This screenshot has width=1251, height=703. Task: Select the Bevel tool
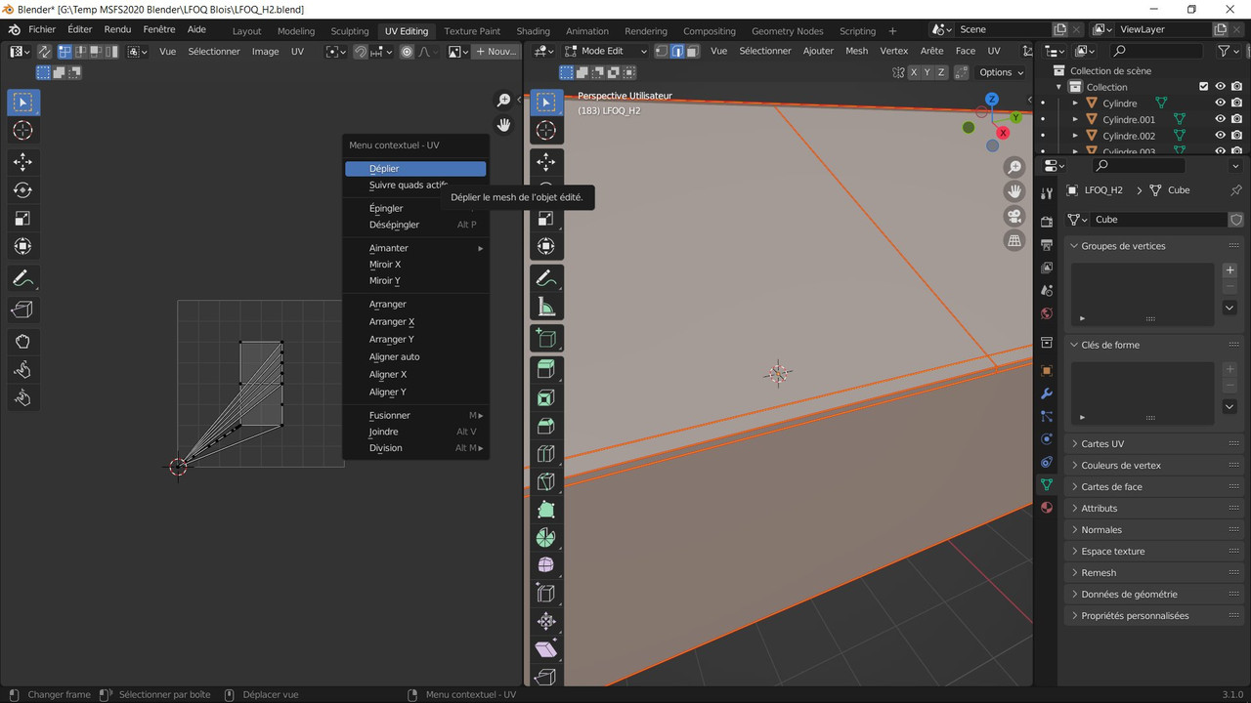[546, 426]
